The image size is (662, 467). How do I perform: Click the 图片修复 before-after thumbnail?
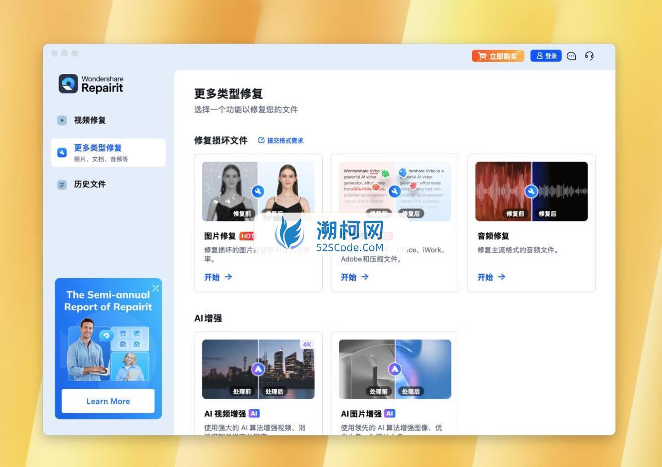point(258,191)
